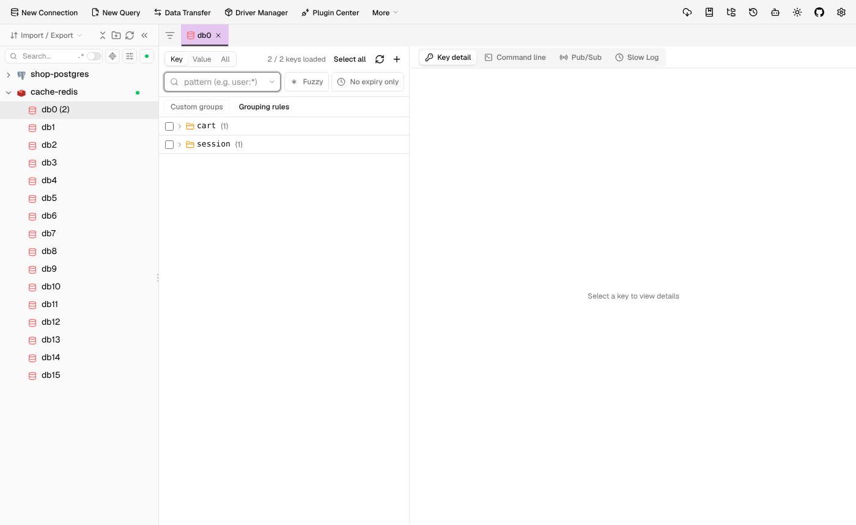Click the green status dot button
This screenshot has height=525, width=856.
tap(147, 56)
